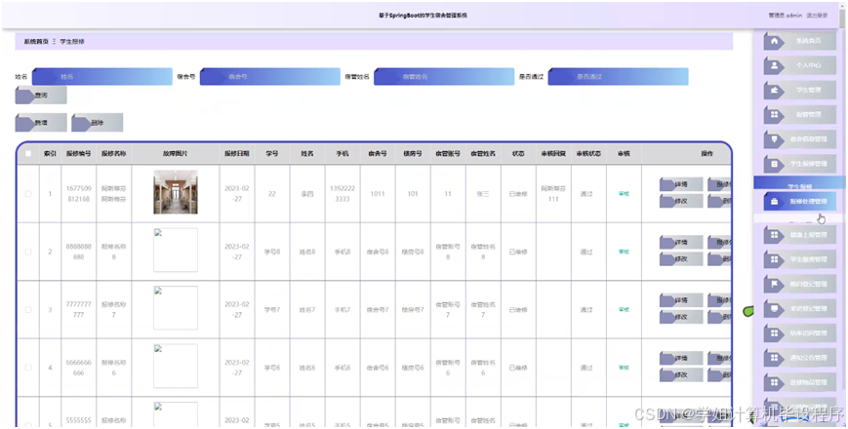Viewport: 848px width, 429px height.
Task: Click the grid icon beside 结束访问管理
Action: 775,333
